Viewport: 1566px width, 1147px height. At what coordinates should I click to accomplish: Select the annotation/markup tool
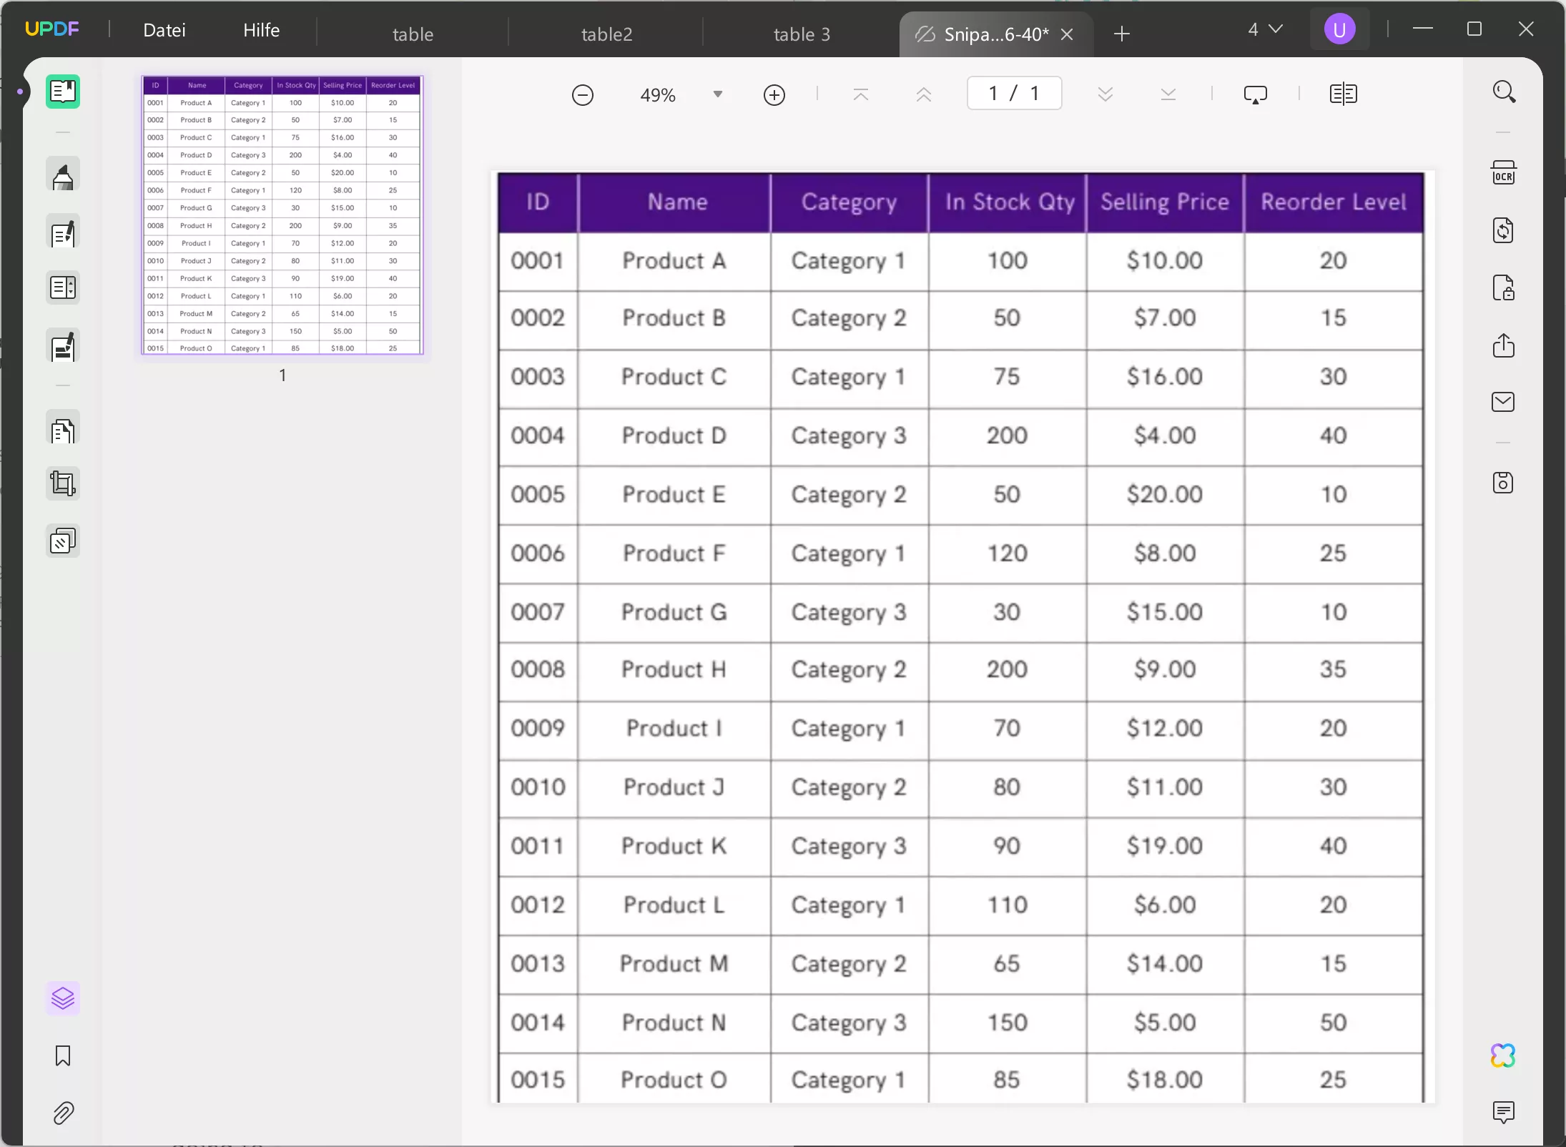[63, 174]
